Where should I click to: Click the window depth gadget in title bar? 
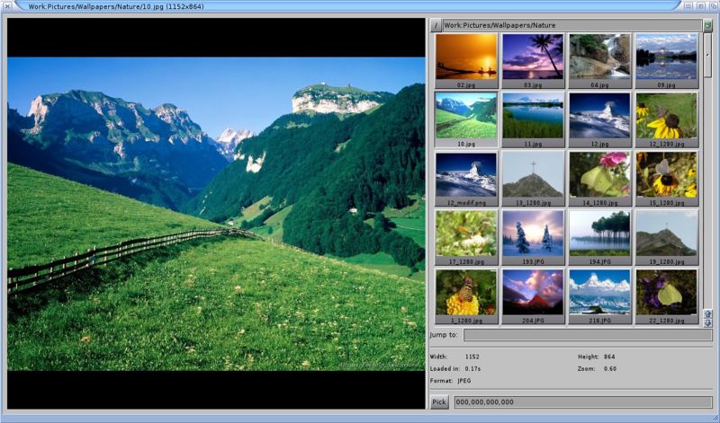[712, 5]
